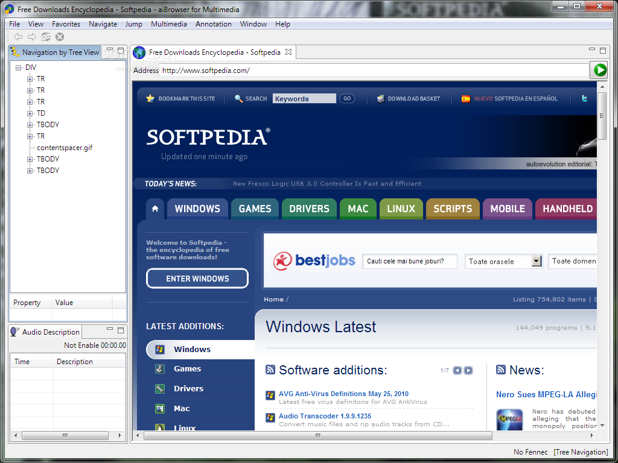The image size is (618, 463).
Task: Click the ENTER WINDOWS button
Action: click(x=197, y=279)
